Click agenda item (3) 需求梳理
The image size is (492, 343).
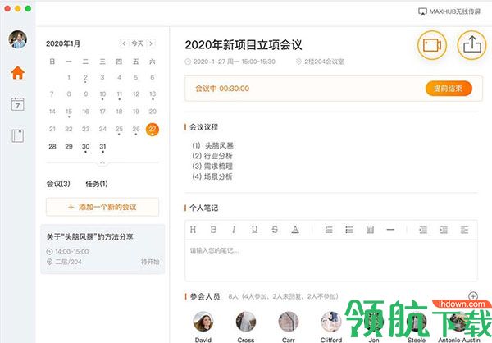click(x=212, y=167)
